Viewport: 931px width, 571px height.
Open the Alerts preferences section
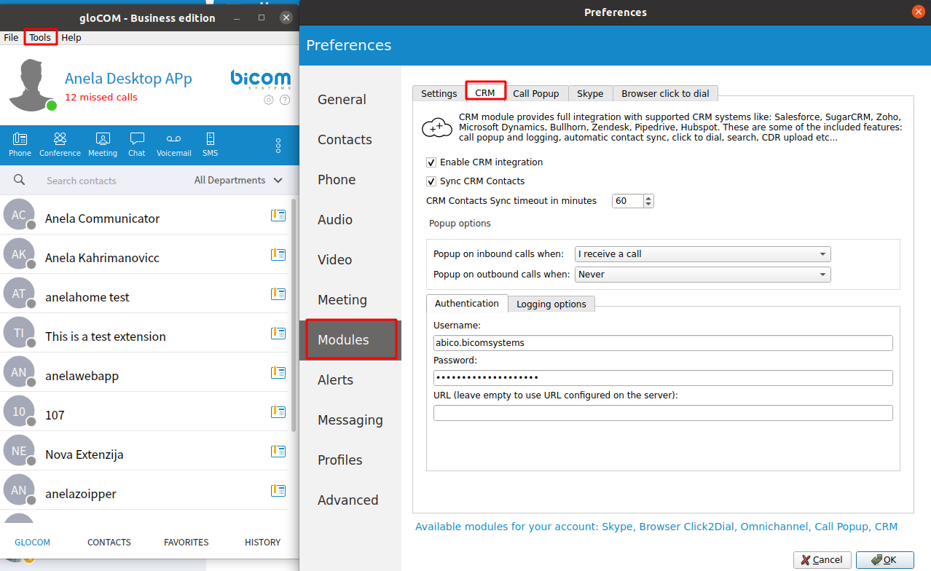(x=350, y=380)
